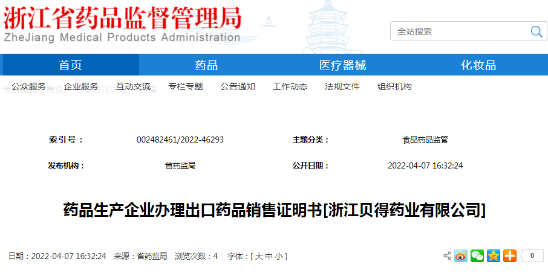Share the article to Sina Weibo

point(461,256)
